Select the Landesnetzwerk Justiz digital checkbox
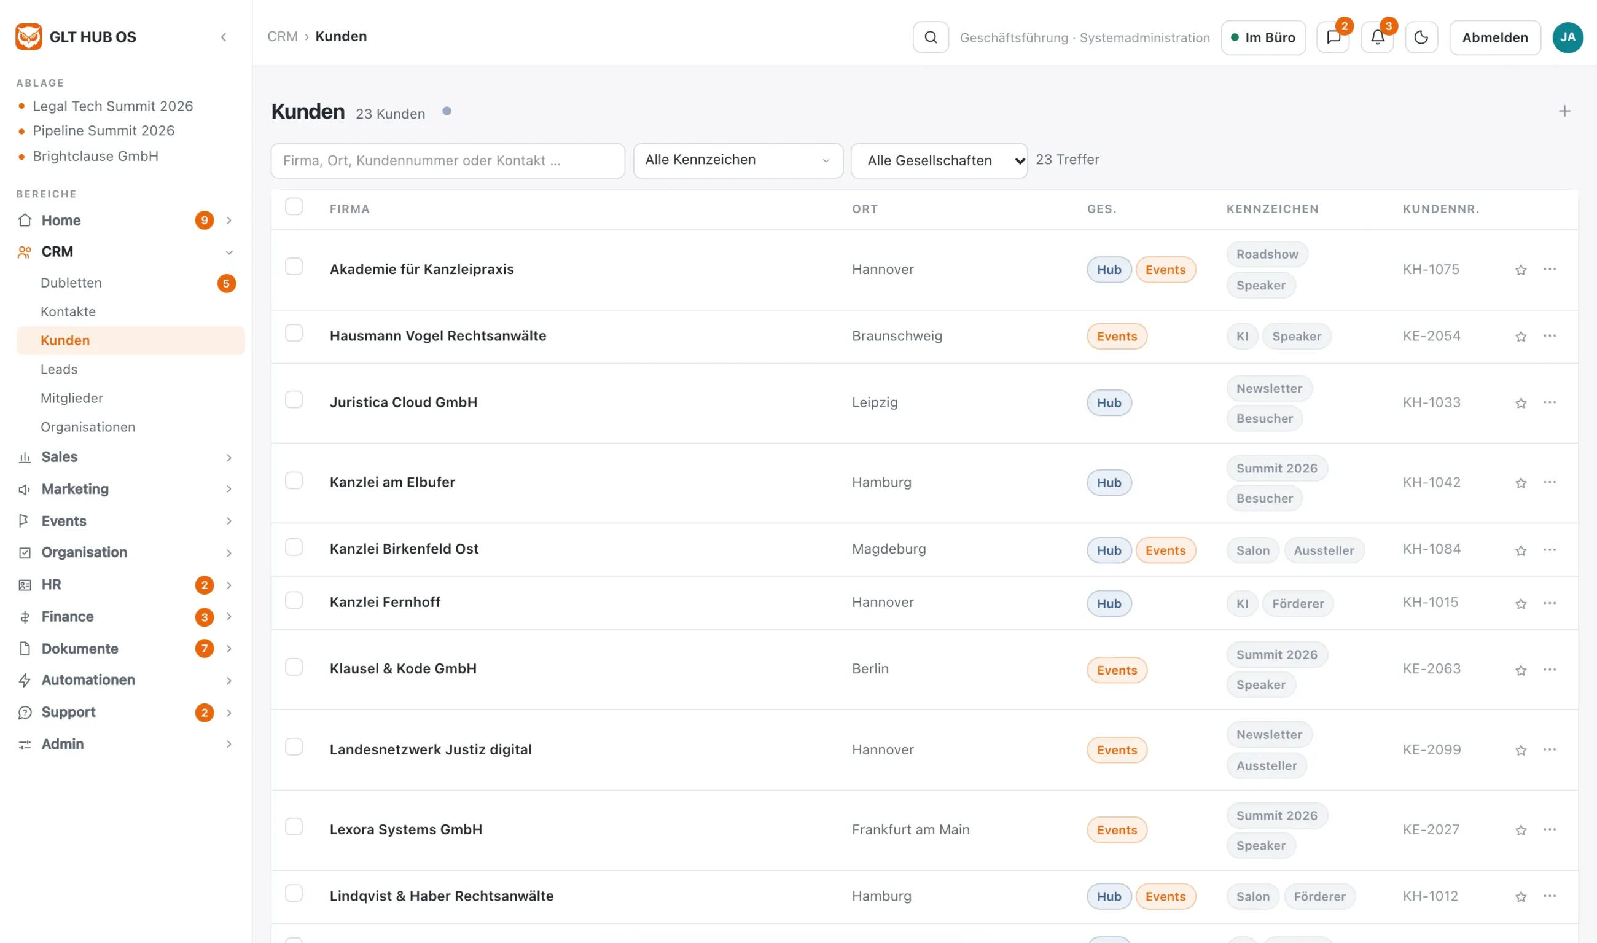The width and height of the screenshot is (1597, 943). [x=294, y=746]
